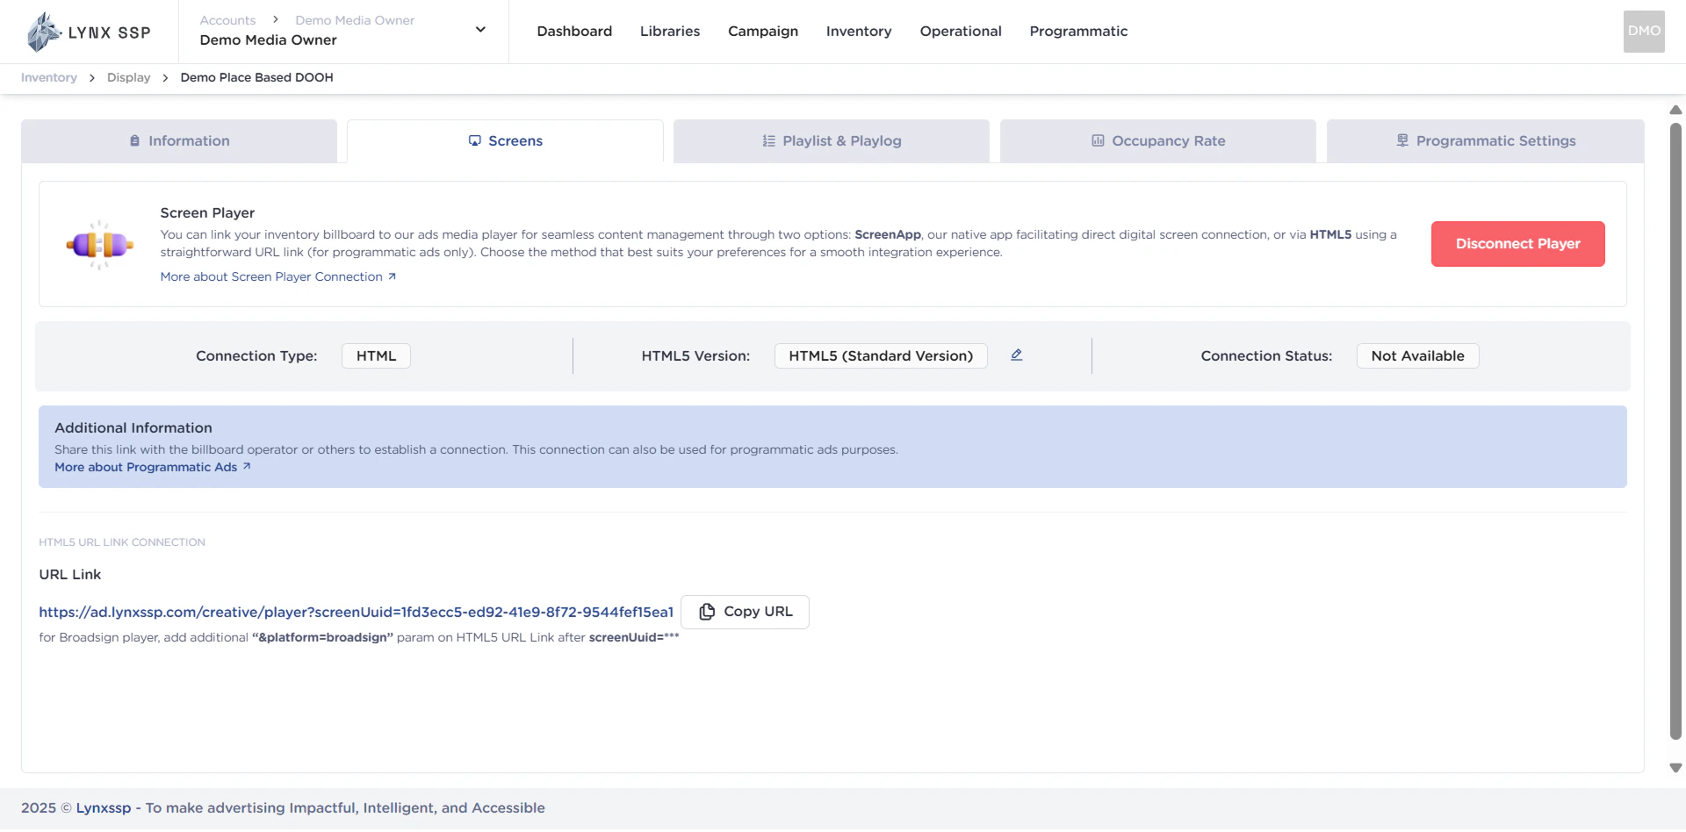Edit the HTML5 Version pencil icon

pyautogui.click(x=1016, y=355)
